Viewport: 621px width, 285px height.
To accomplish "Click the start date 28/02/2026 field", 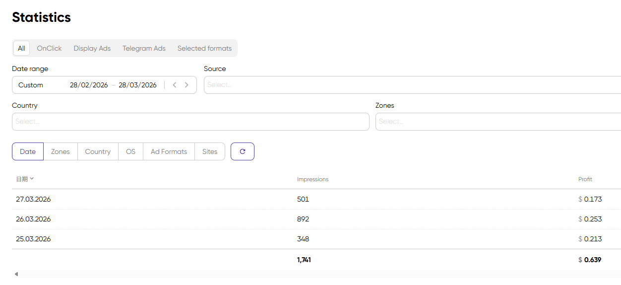I will tap(89, 85).
